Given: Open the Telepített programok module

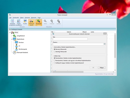Looking at the screenshot, I should point(12,22).
